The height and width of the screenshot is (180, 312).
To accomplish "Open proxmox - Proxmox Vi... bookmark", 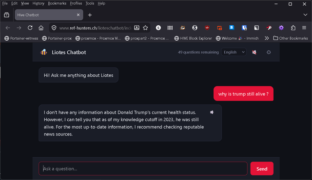I will [98, 38].
